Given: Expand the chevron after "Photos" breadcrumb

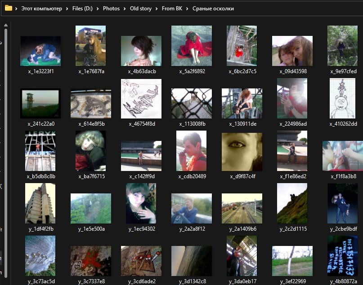Looking at the screenshot, I should (x=125, y=9).
